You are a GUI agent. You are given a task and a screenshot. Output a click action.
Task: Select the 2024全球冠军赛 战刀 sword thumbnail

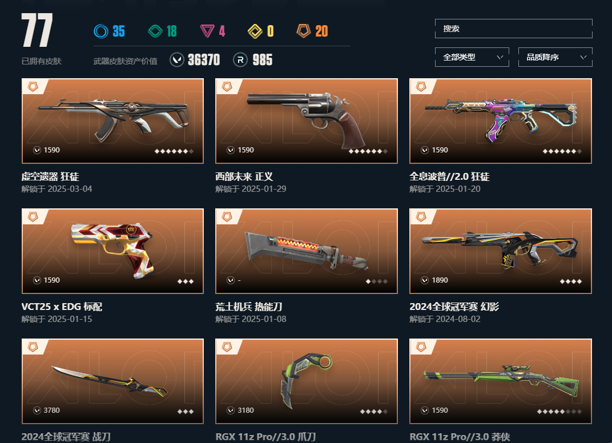112,381
